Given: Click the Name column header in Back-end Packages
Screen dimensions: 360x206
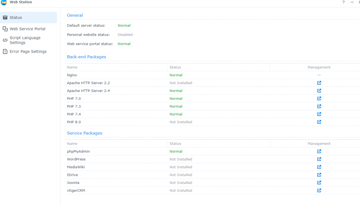Looking at the screenshot, I should point(72,67).
